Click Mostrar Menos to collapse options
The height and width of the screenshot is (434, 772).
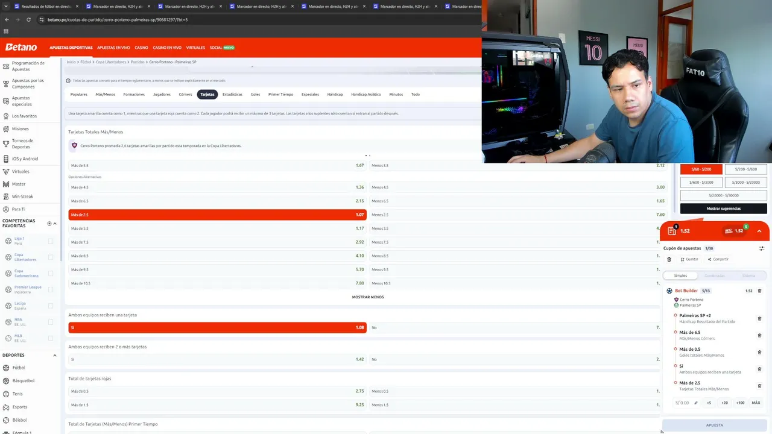point(368,297)
